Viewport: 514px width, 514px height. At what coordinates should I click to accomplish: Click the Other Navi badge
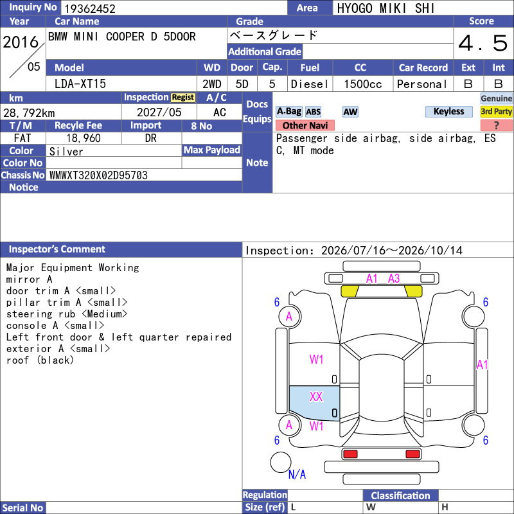(x=305, y=125)
